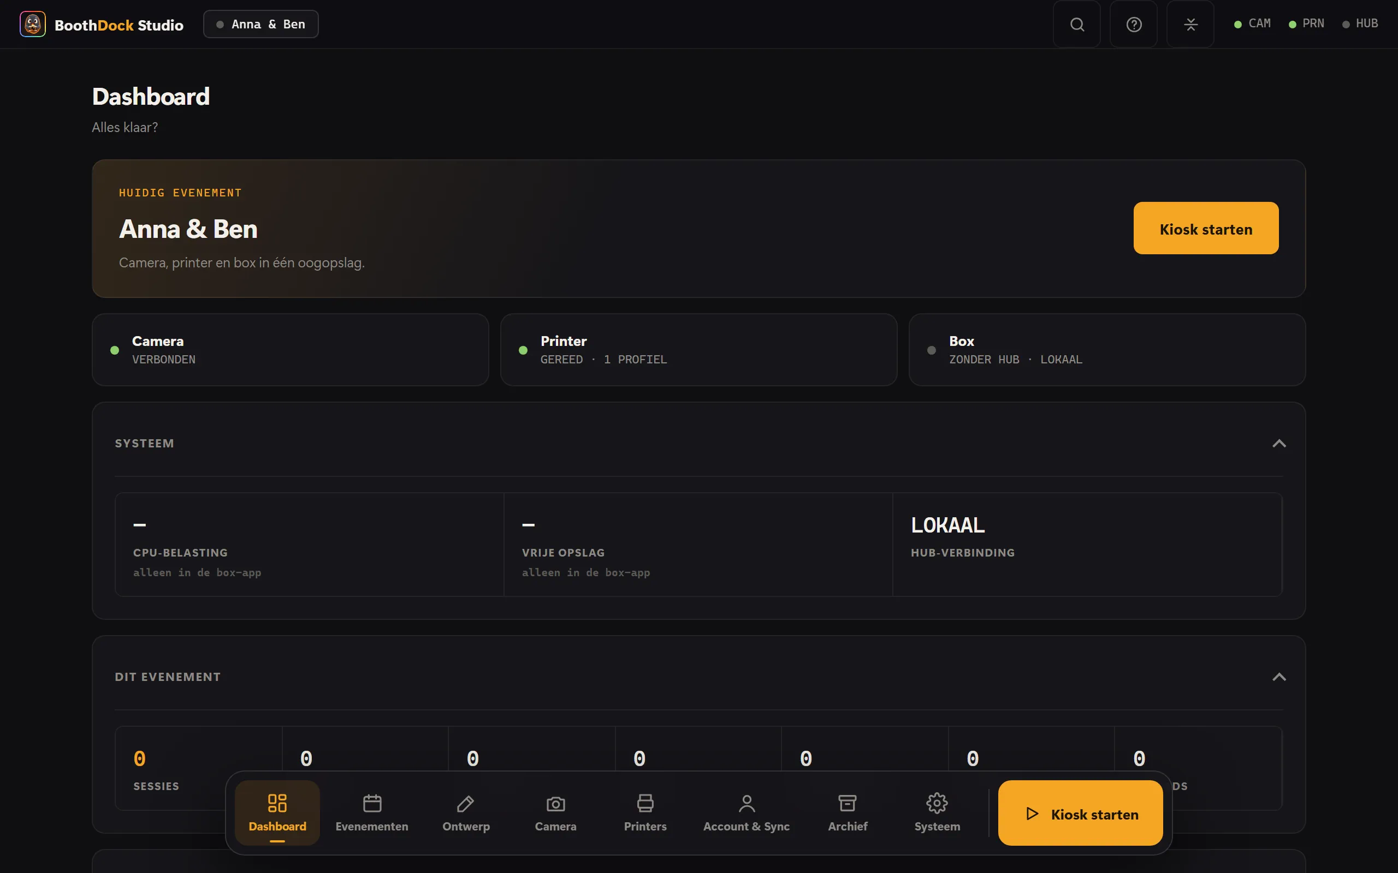
Task: Click Kiosk starten in event banner
Action: (x=1206, y=228)
